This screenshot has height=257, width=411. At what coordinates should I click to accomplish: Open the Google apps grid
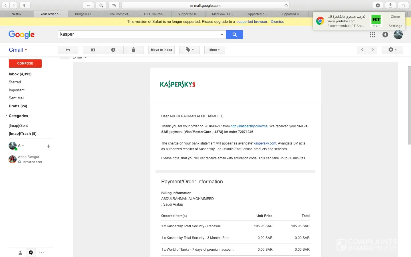tap(372, 35)
